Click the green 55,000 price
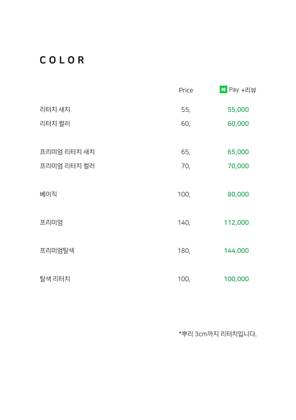This screenshot has width=296, height=420. (x=238, y=110)
